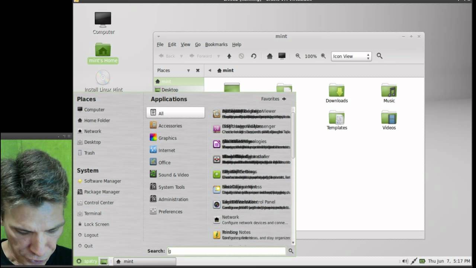Screen dimensions: 476x268
Task: Open the Help menu
Action: [x=237, y=44]
